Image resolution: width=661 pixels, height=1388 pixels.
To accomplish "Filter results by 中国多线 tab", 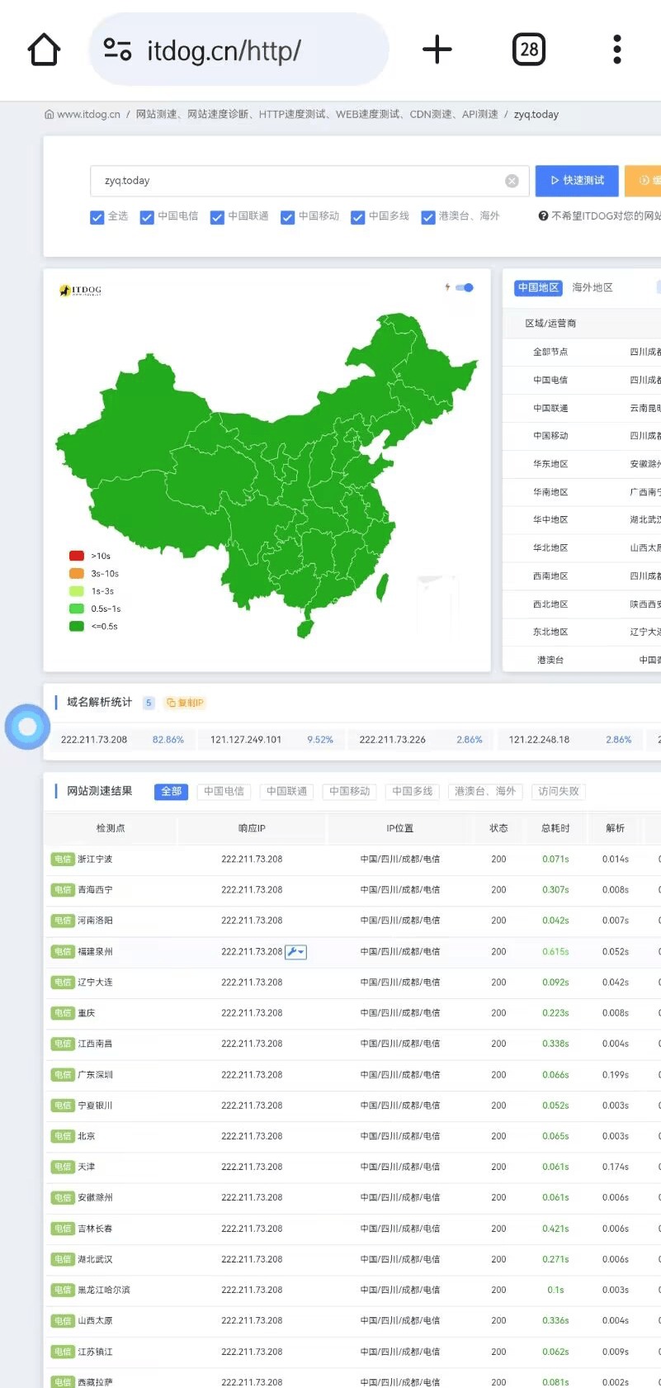I will click(x=412, y=791).
